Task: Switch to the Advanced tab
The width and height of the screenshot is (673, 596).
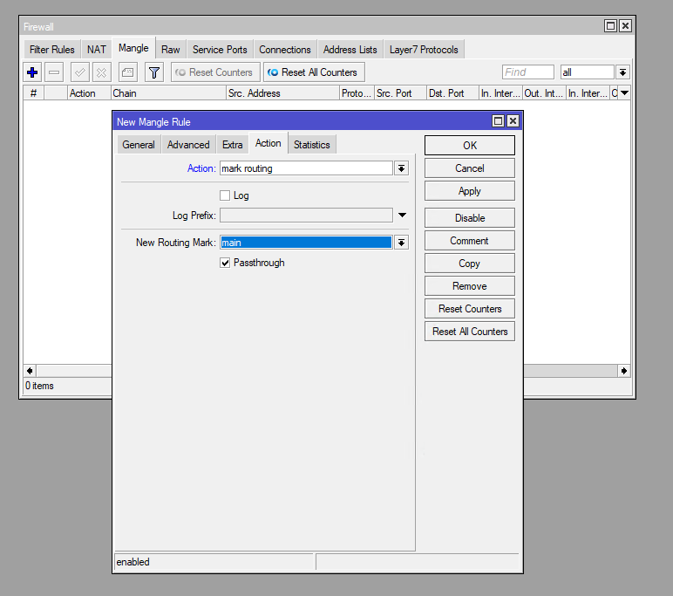Action: [188, 145]
